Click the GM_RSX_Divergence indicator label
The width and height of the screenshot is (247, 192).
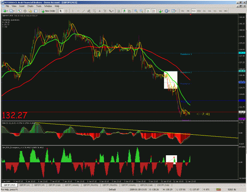(23, 147)
